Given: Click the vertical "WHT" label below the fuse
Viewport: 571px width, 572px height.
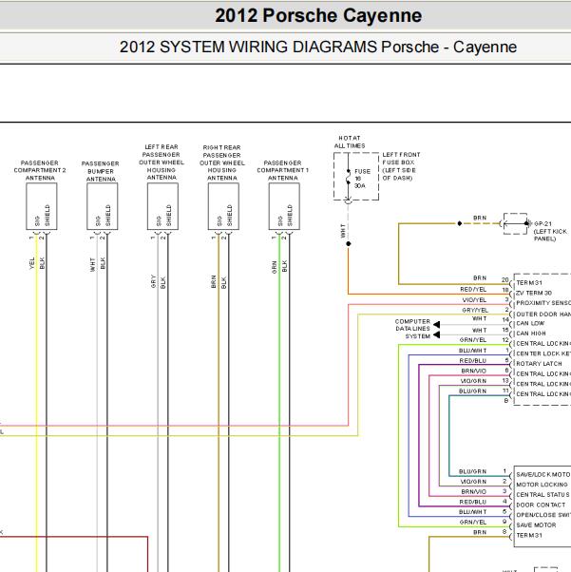Looking at the screenshot, I should click(x=343, y=231).
